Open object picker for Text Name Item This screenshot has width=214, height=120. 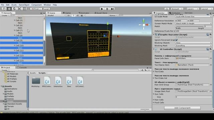click(211, 65)
